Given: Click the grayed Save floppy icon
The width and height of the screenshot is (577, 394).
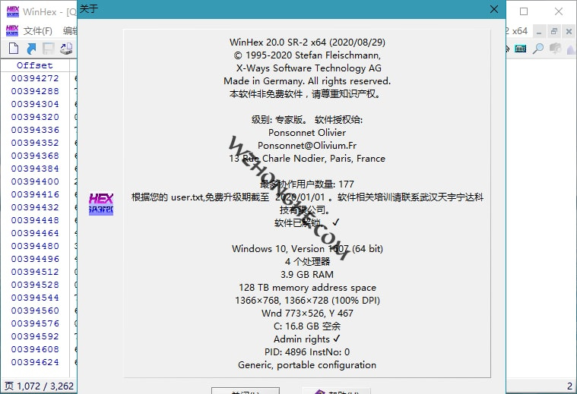Looking at the screenshot, I should (x=49, y=49).
